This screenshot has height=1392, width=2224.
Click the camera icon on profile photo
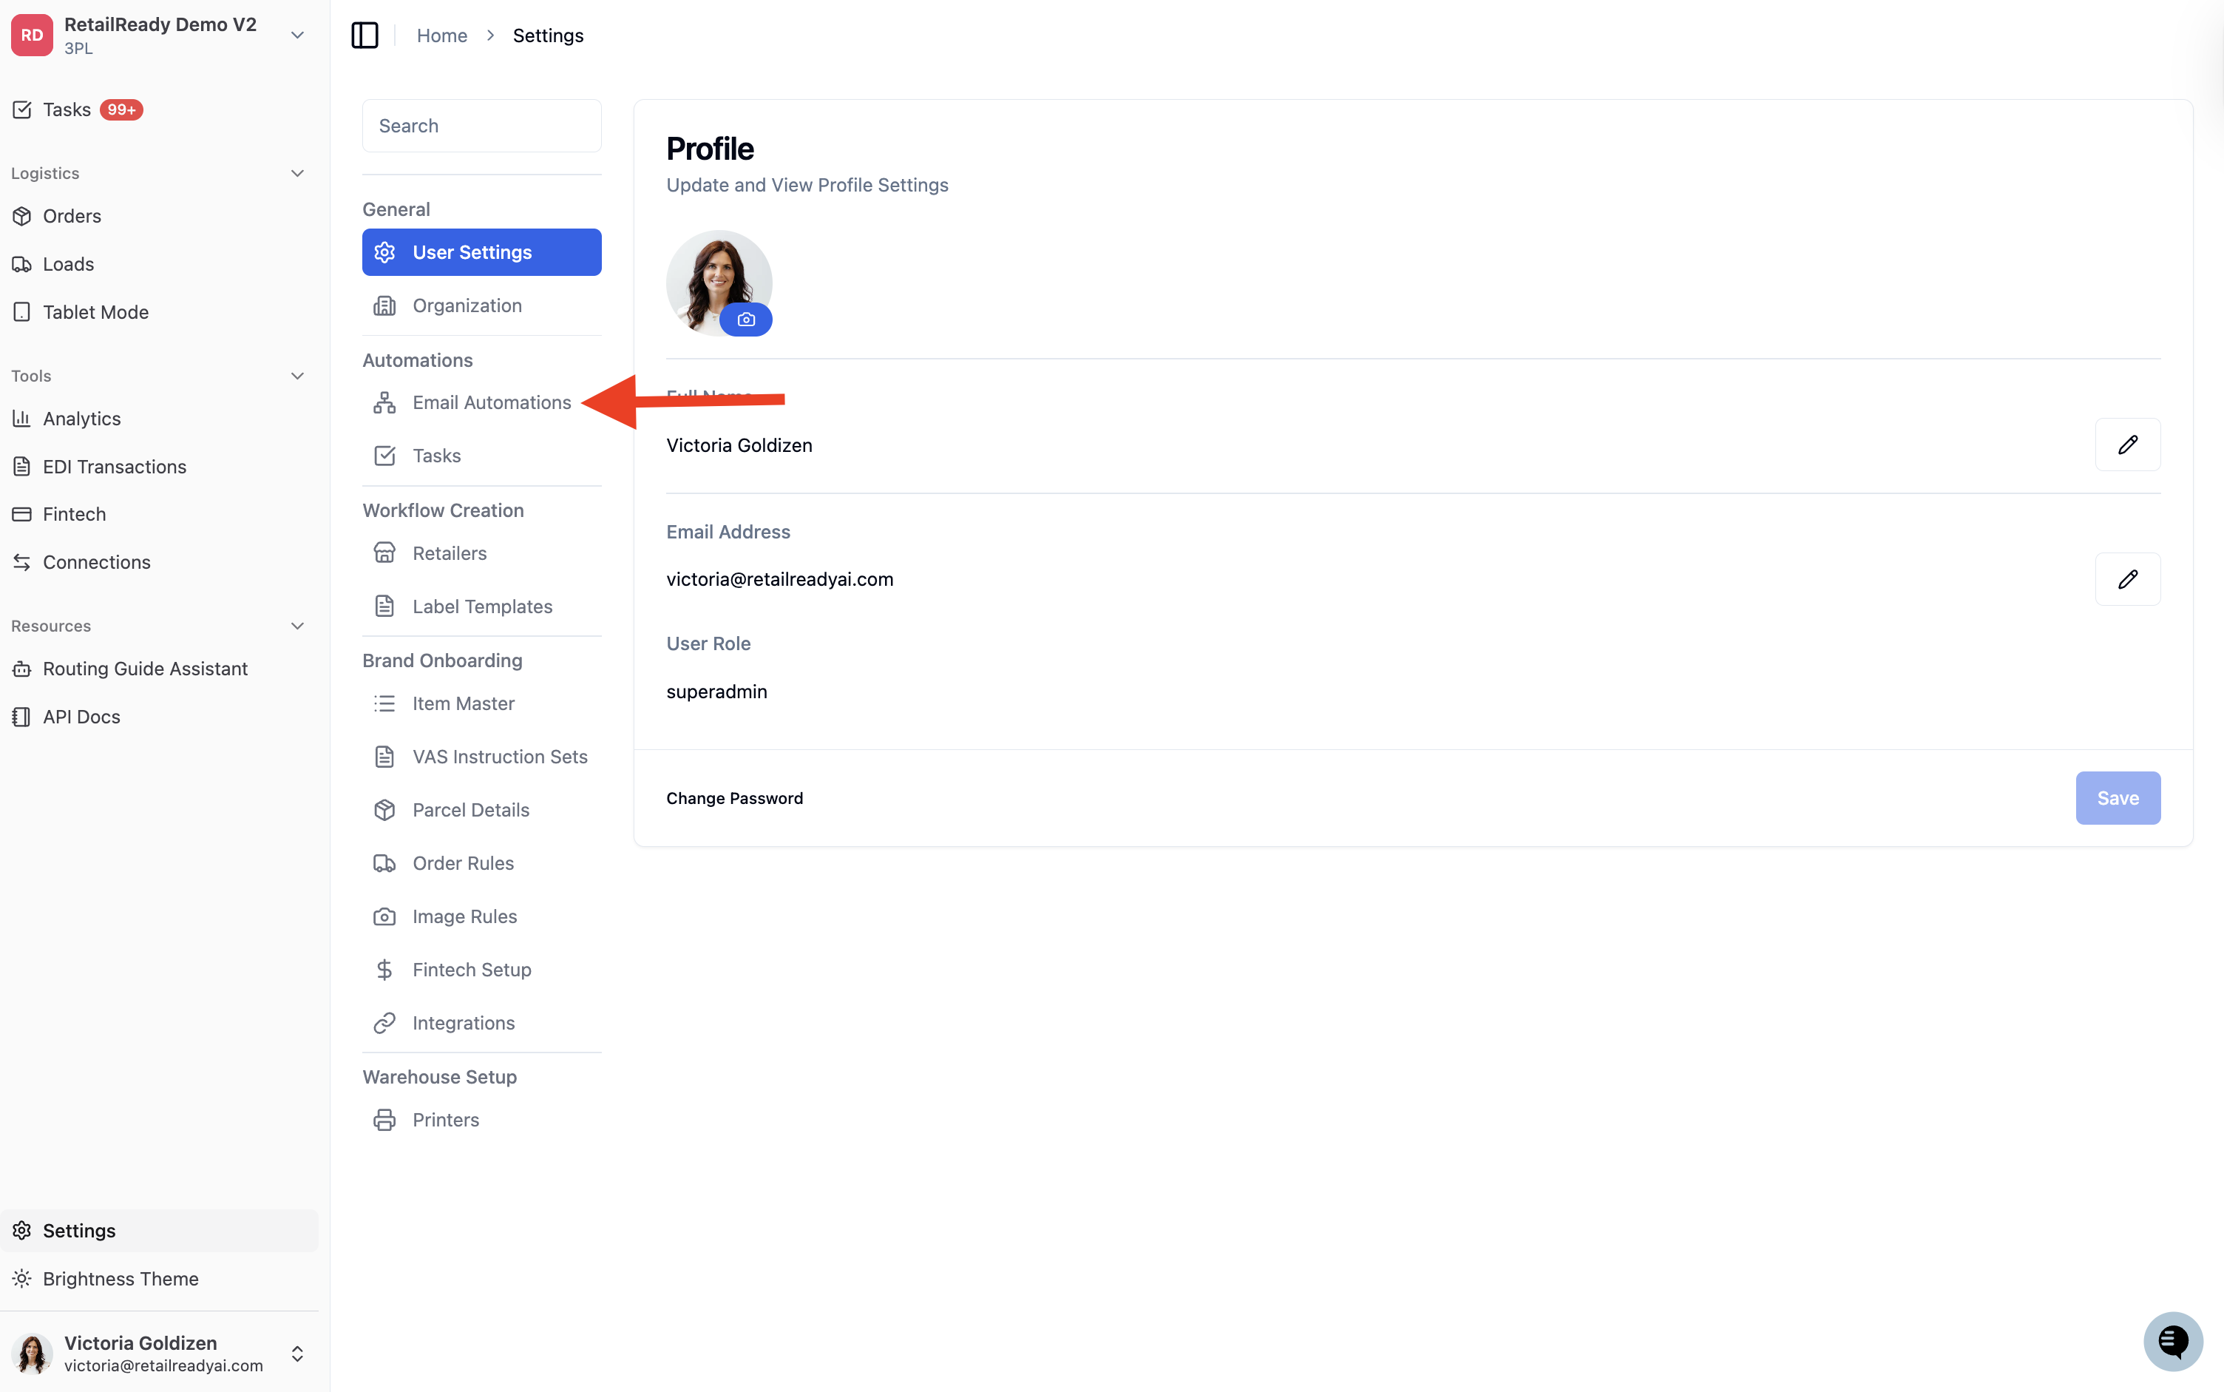746,320
